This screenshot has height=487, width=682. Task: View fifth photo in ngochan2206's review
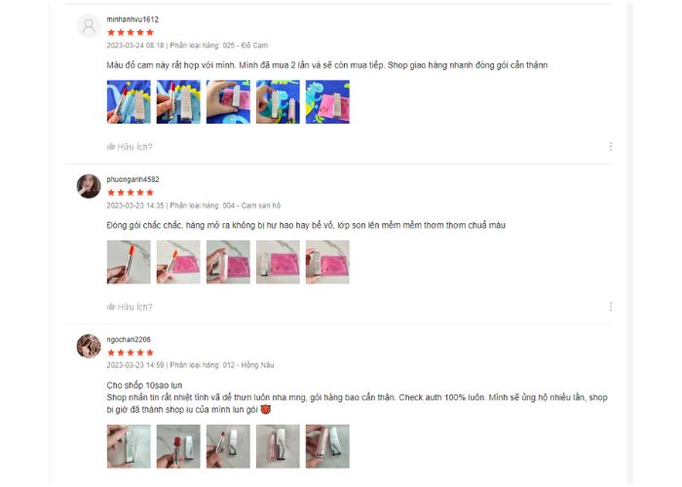click(x=327, y=446)
